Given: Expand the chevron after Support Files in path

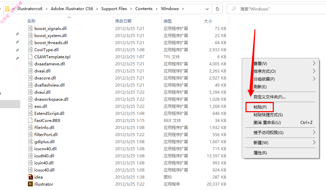Looking at the screenshot, I should 131,9.
